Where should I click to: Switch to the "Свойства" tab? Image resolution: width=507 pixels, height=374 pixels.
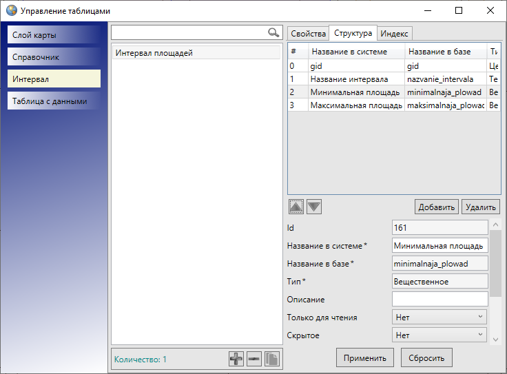(308, 34)
